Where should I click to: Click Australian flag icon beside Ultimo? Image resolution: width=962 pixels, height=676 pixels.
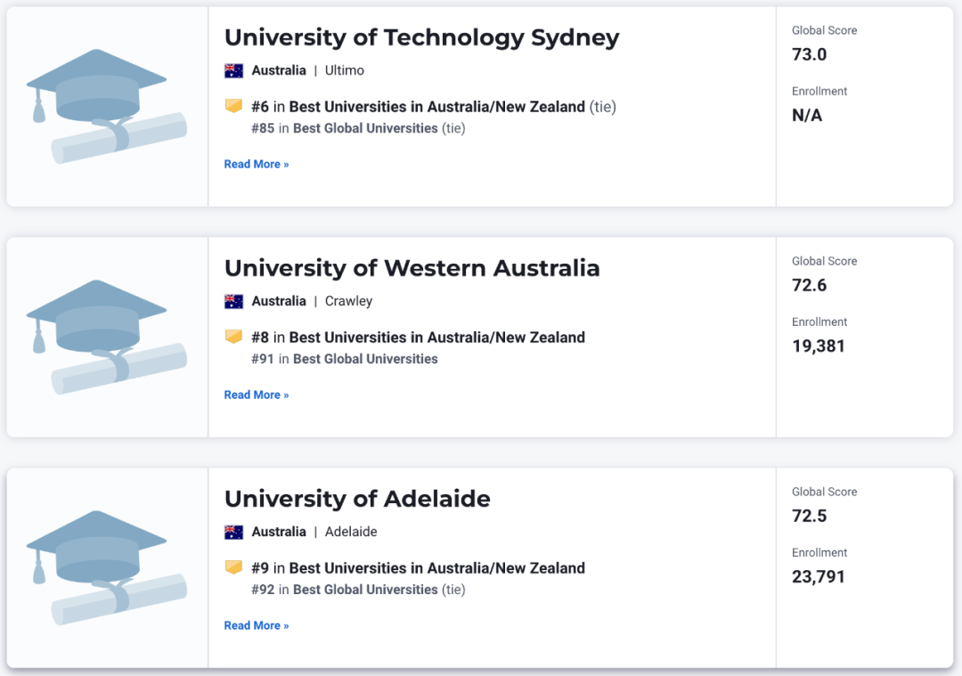233,70
